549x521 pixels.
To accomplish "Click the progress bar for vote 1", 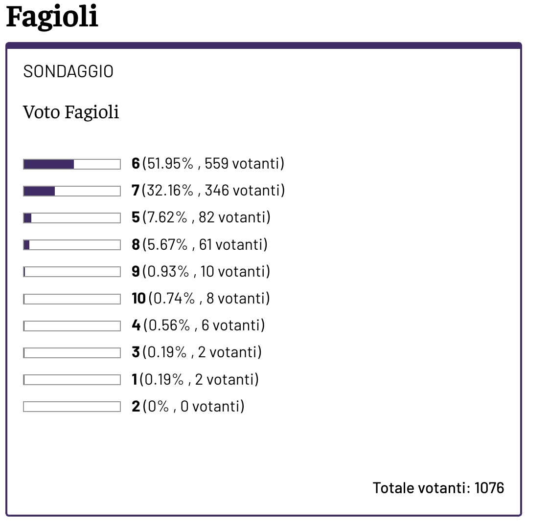I will click(x=72, y=380).
